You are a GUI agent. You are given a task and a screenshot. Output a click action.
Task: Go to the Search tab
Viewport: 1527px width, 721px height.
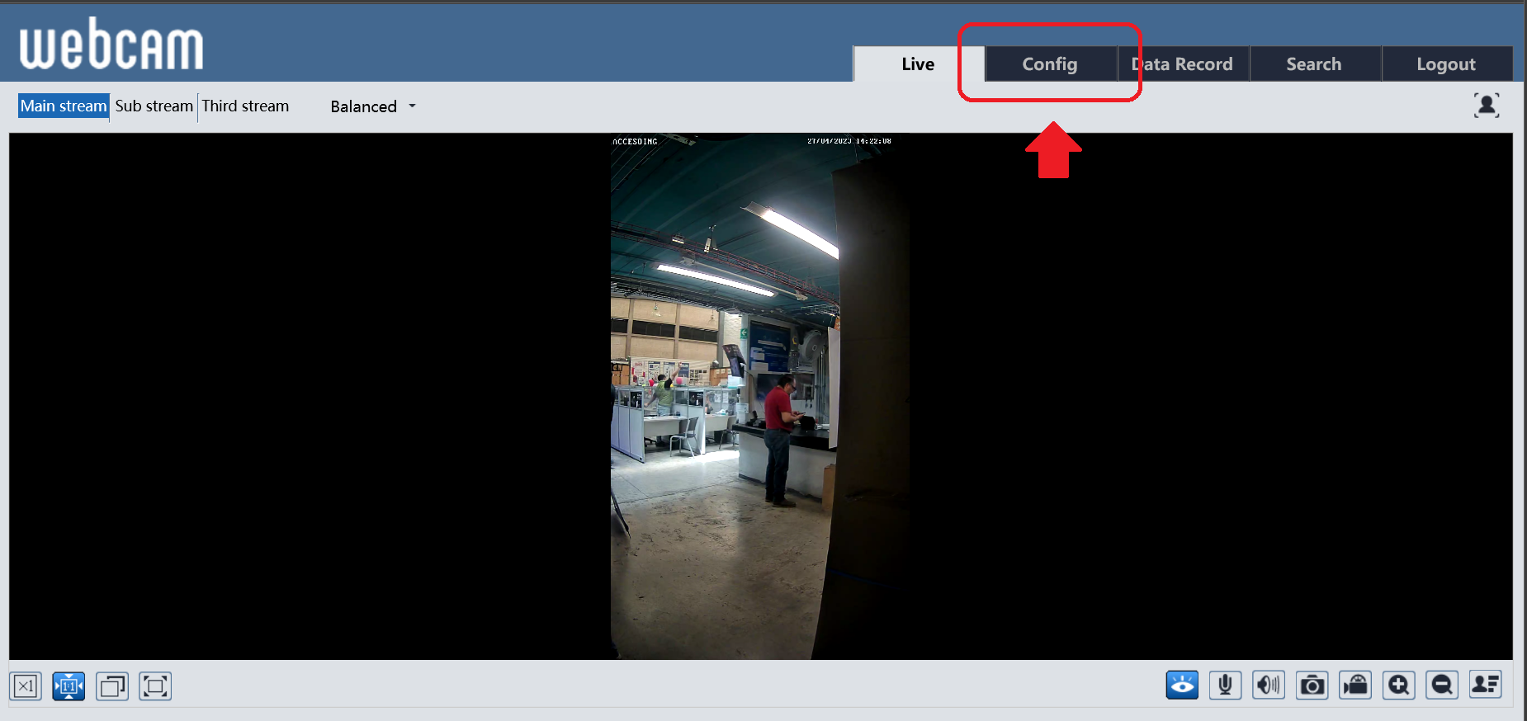(x=1314, y=64)
